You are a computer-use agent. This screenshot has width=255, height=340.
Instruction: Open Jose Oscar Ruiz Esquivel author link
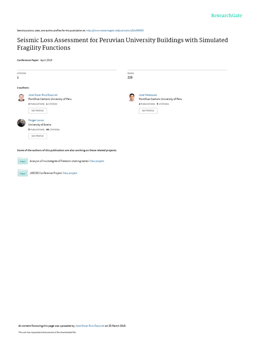[43, 95]
